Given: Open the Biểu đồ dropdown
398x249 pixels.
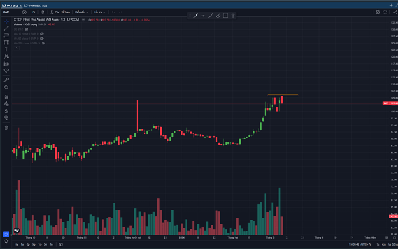Looking at the screenshot, I should click(81, 12).
